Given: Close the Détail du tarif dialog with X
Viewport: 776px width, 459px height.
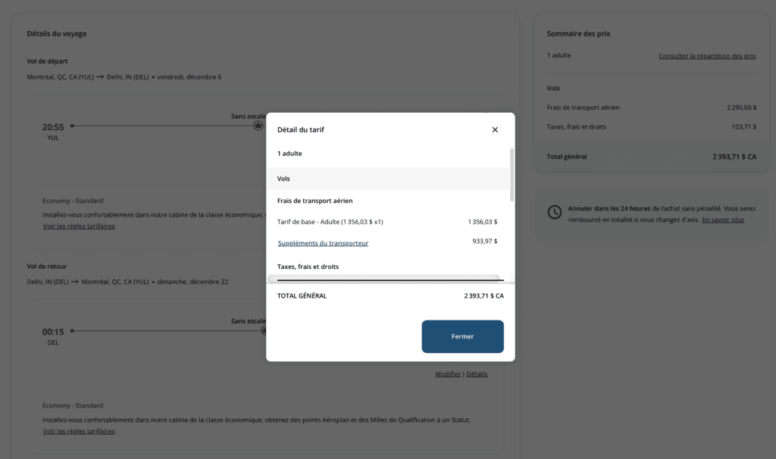Looking at the screenshot, I should point(495,130).
